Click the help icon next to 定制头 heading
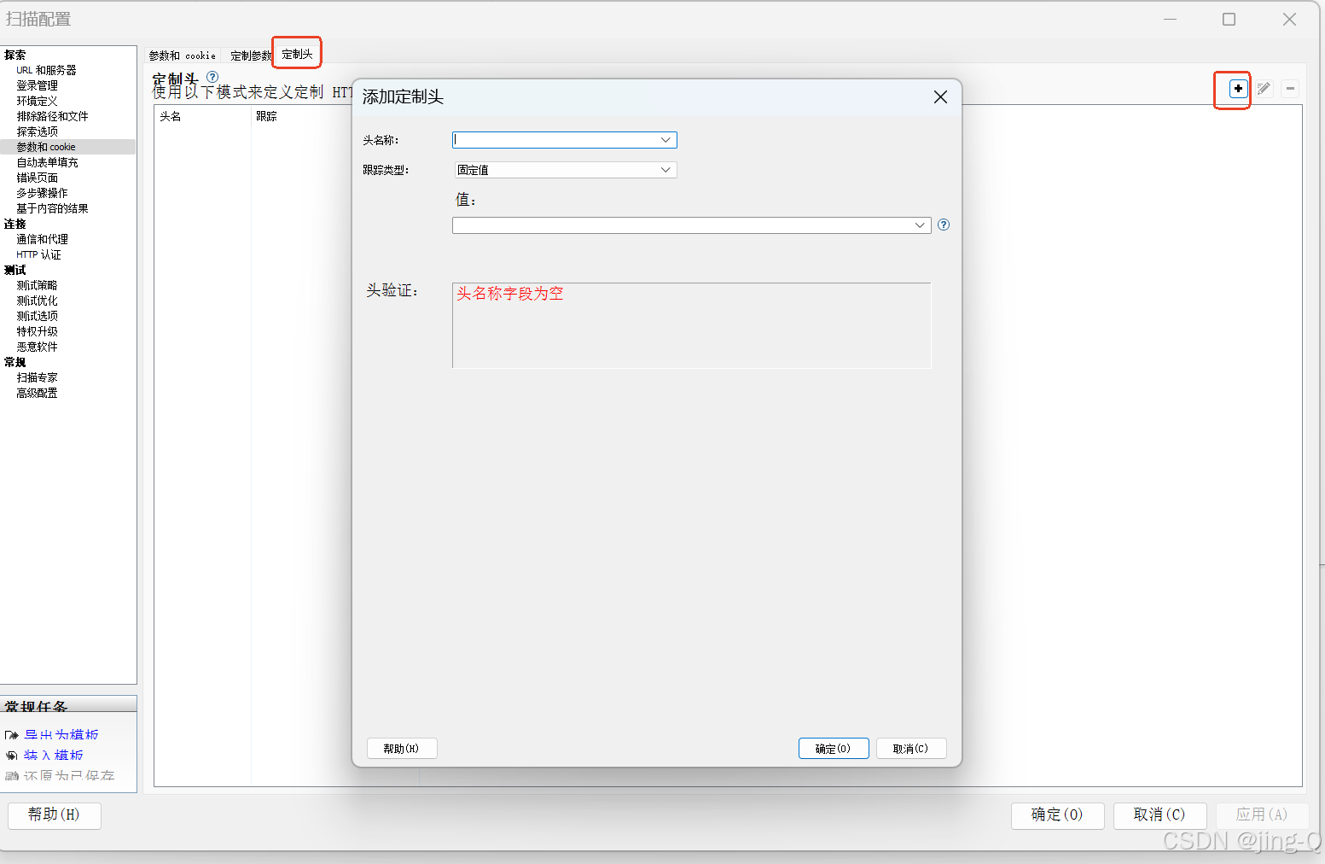The width and height of the screenshot is (1325, 864). pos(212,77)
